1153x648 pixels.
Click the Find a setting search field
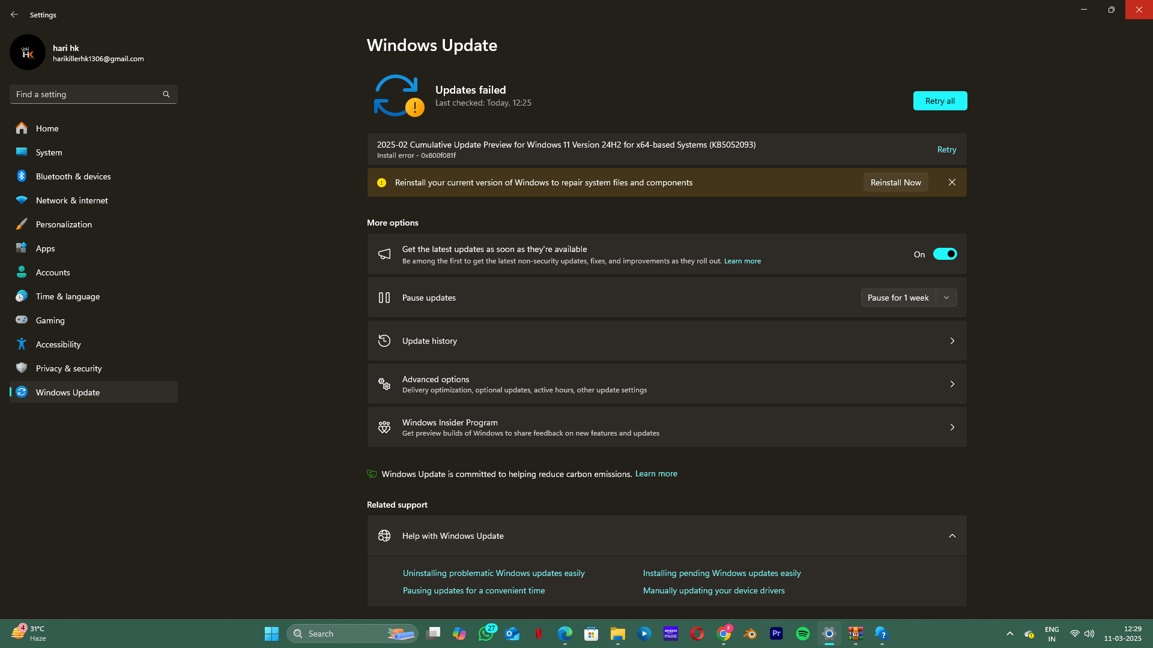click(94, 94)
